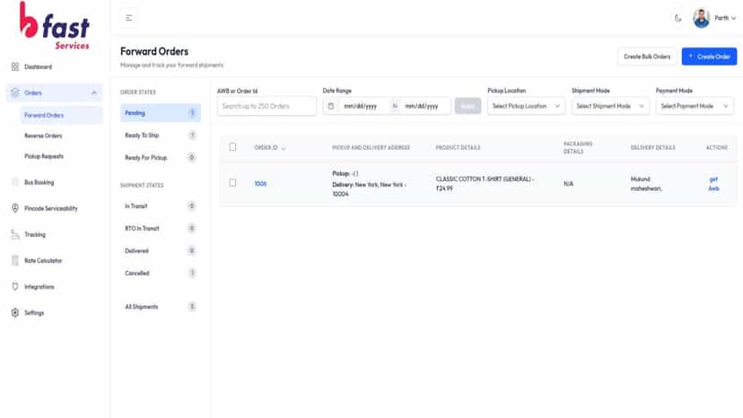Select the RTO In Transit state
743x418 pixels.
click(160, 228)
